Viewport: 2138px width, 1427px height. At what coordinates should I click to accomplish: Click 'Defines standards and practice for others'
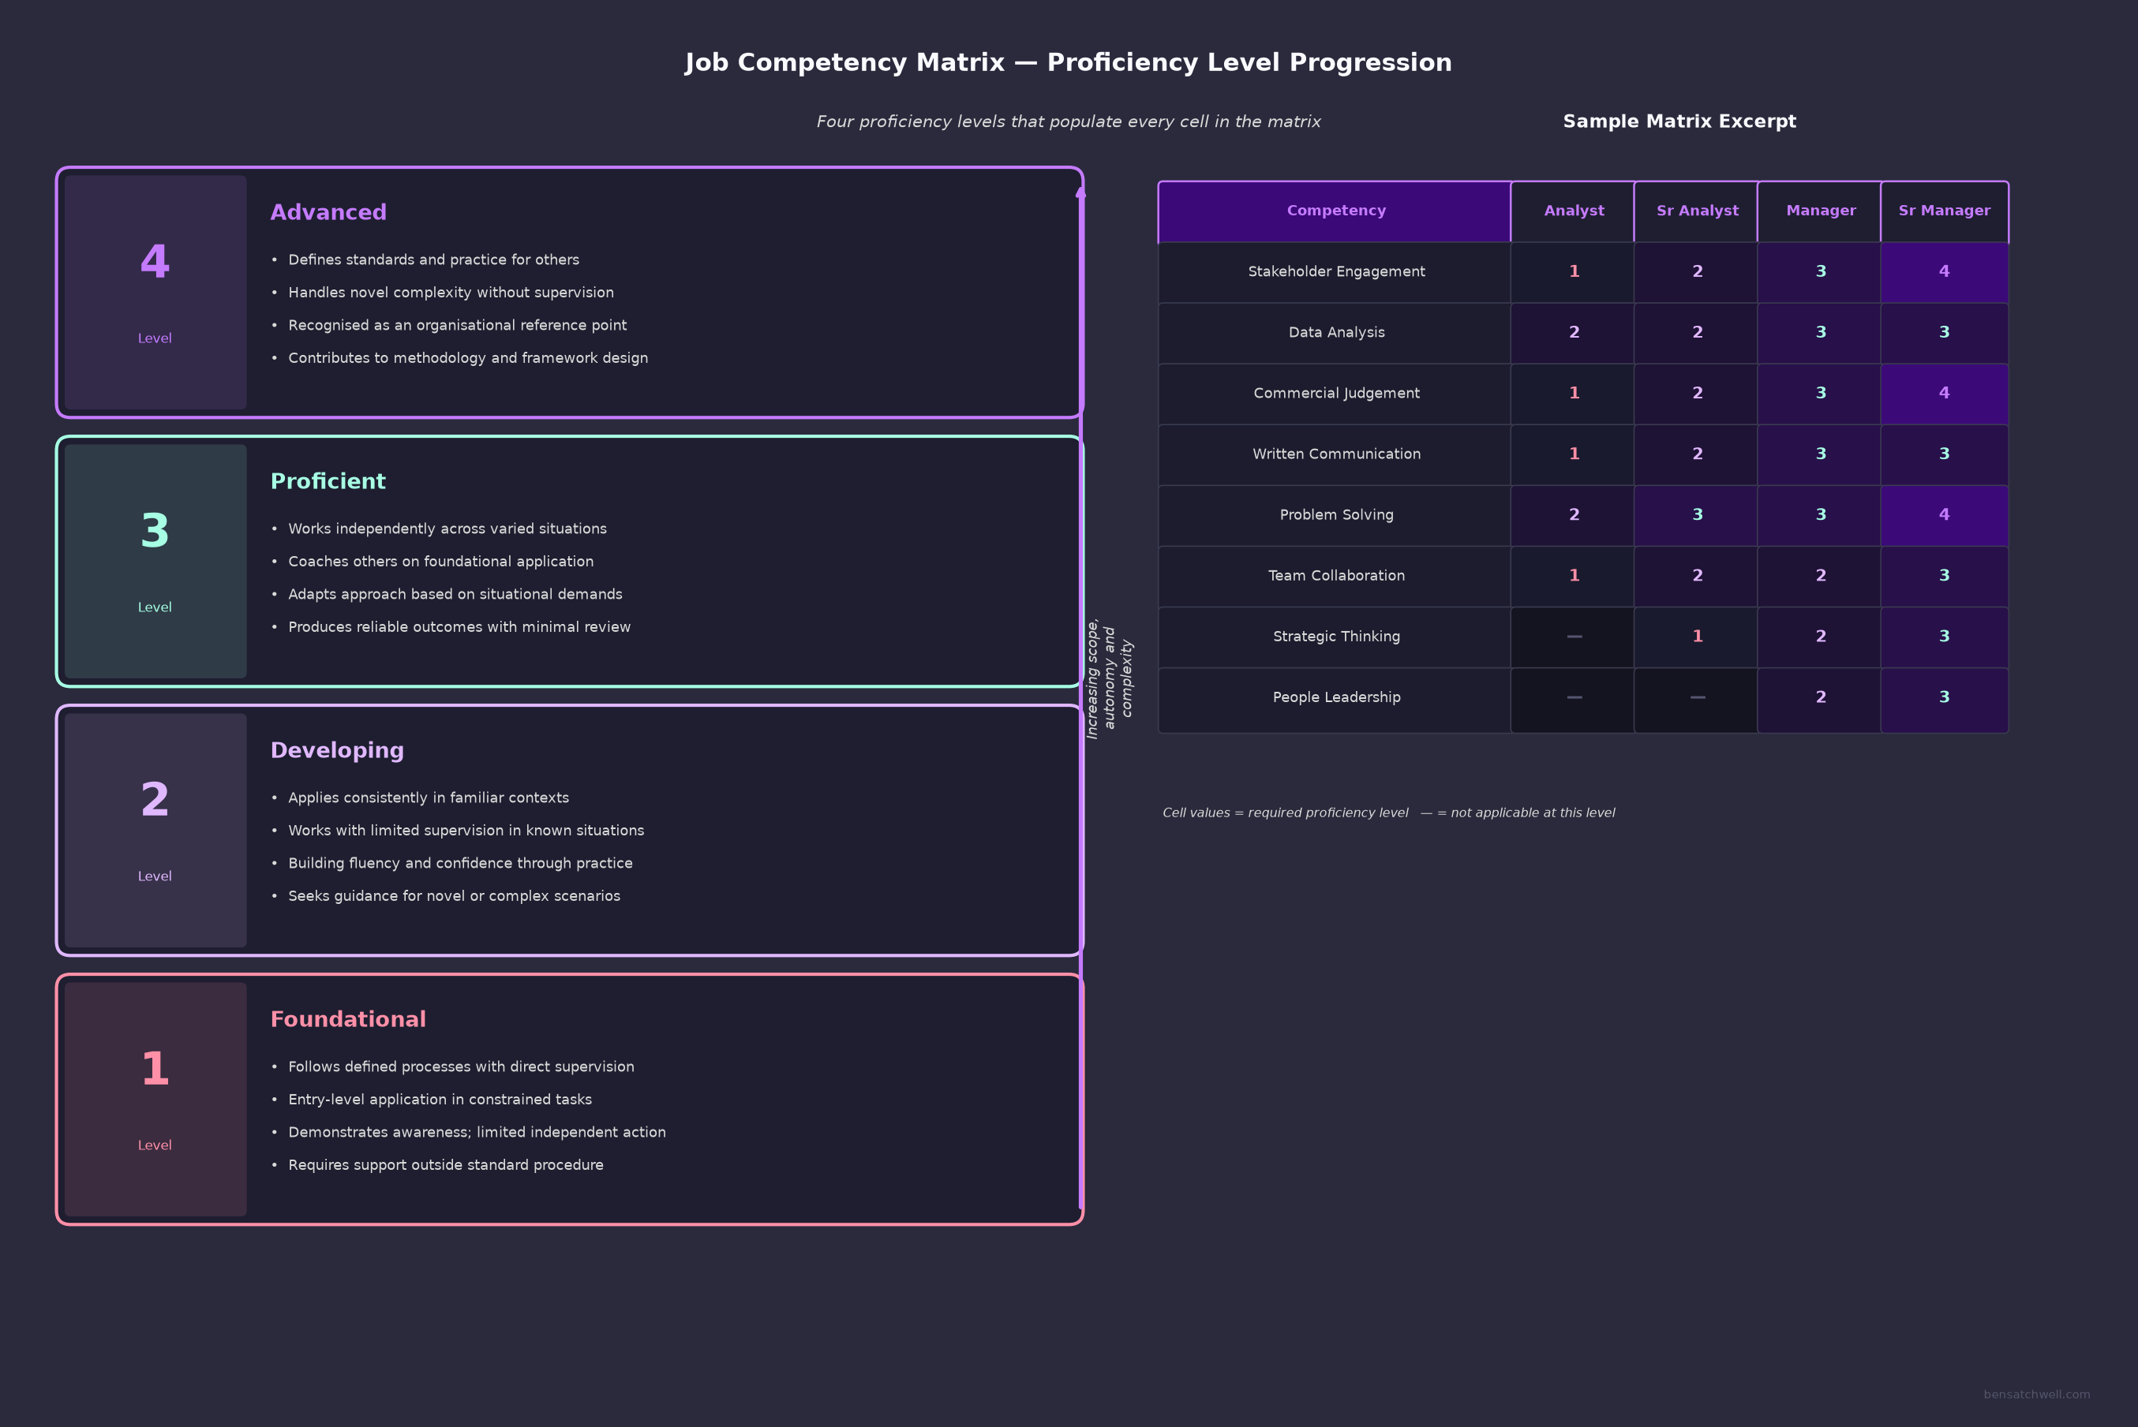(433, 260)
